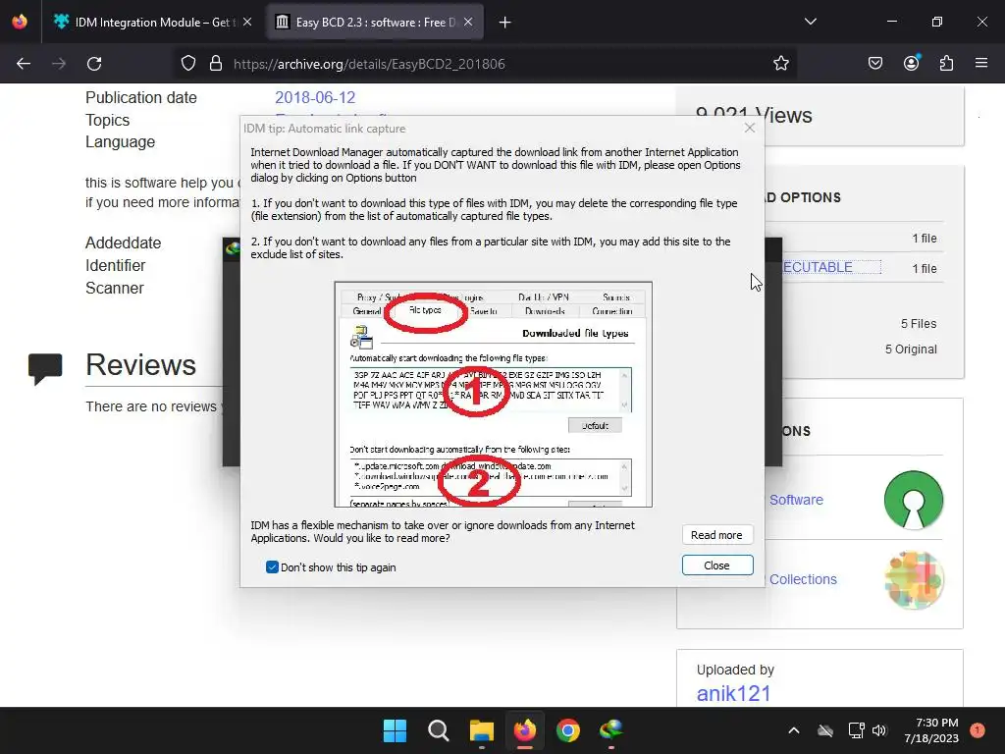The image size is (1005, 754).
Task: Open the 2018-06-12 publication date link
Action: tap(315, 97)
